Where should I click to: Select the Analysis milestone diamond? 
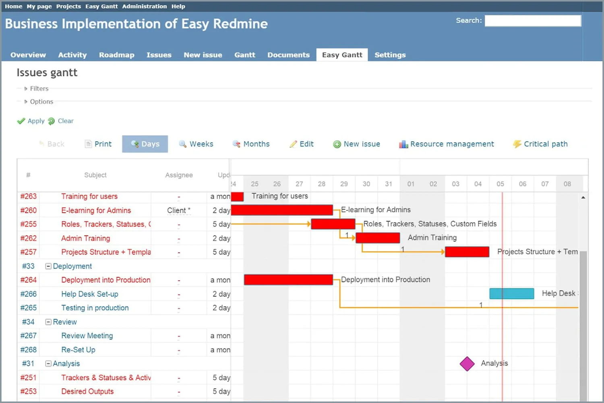coord(467,363)
